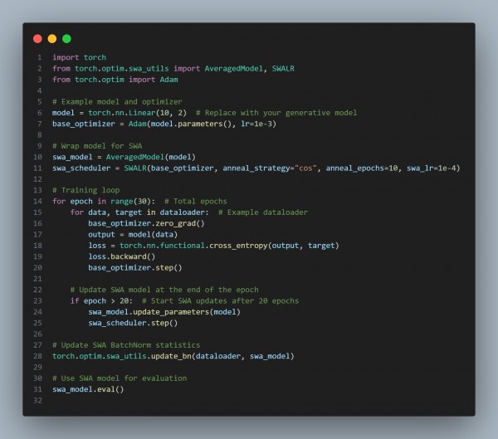Viewport: 498px width, 439px height.
Task: Click the 'loss.backward()' call
Action: pyautogui.click(x=122, y=256)
